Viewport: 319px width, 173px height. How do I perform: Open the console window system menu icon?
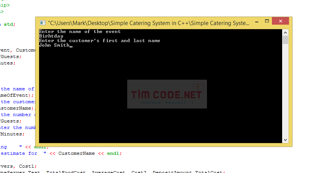point(43,23)
